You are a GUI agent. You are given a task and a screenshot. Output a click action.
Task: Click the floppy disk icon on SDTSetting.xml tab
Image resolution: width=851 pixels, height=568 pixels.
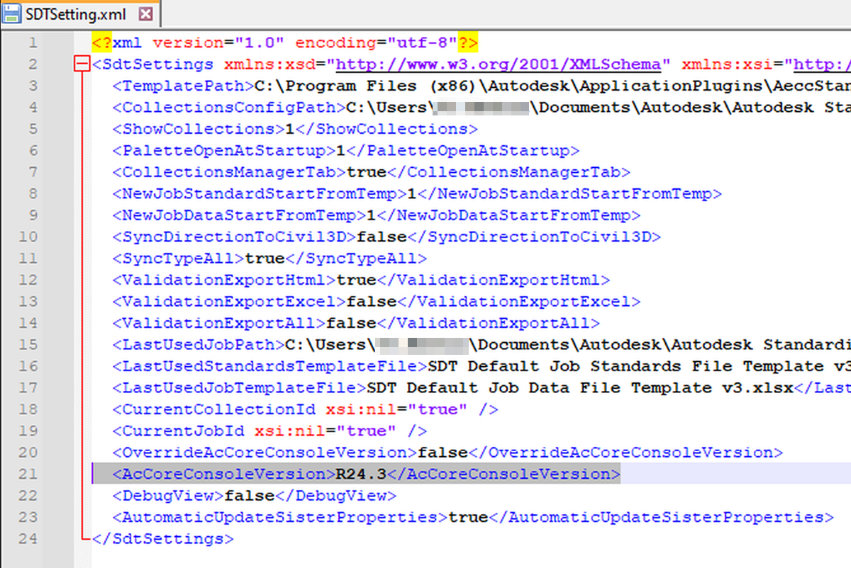click(x=11, y=13)
